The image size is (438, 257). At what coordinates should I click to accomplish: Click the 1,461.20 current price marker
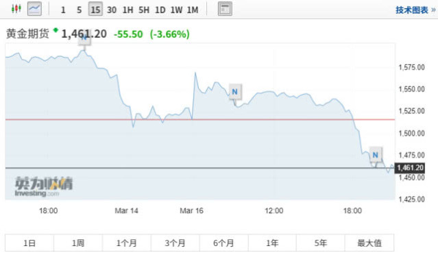point(410,168)
